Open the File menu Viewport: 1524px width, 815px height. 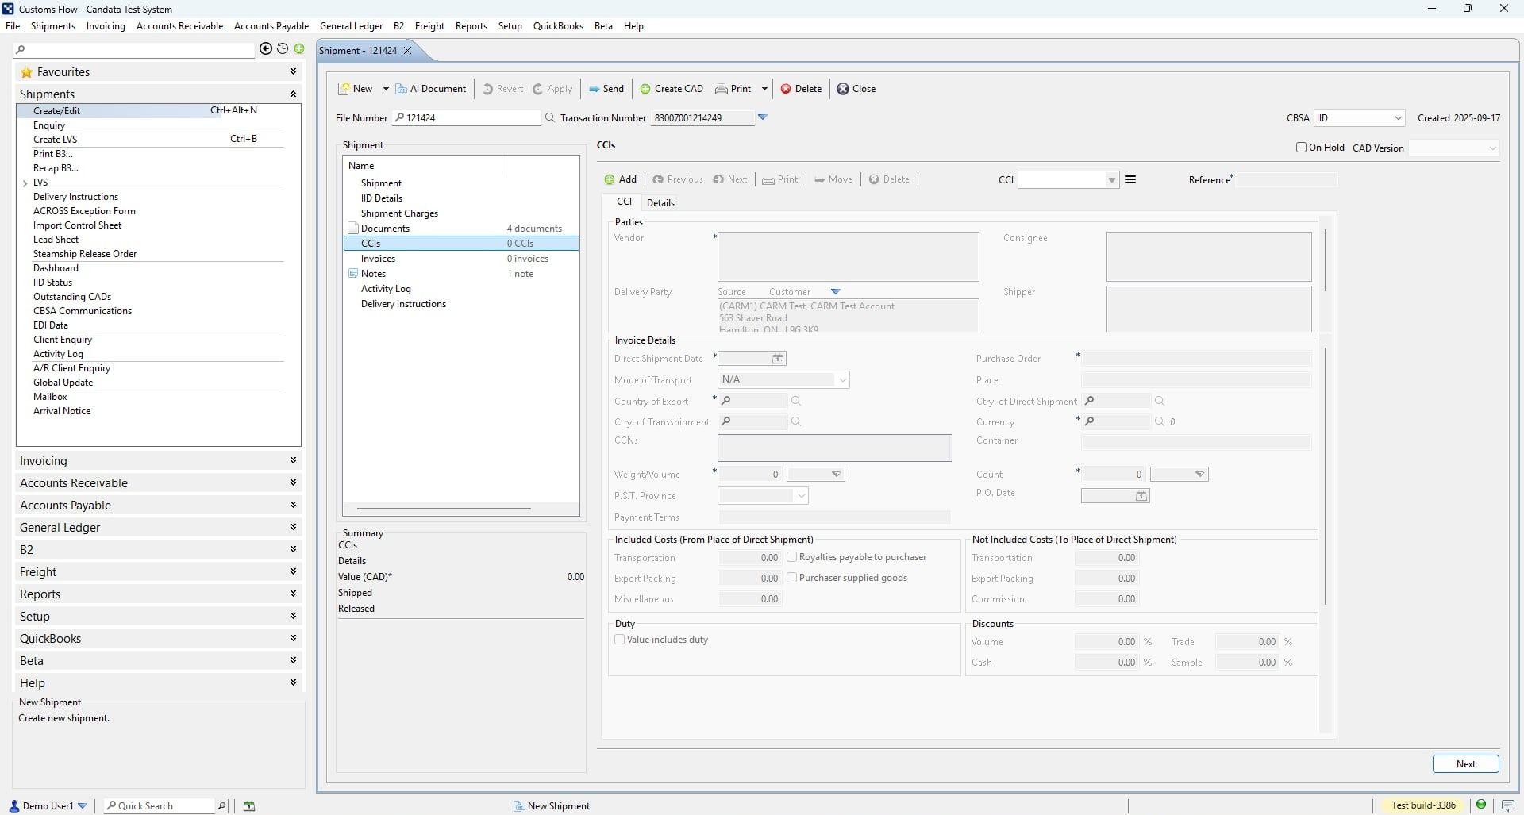(x=13, y=26)
